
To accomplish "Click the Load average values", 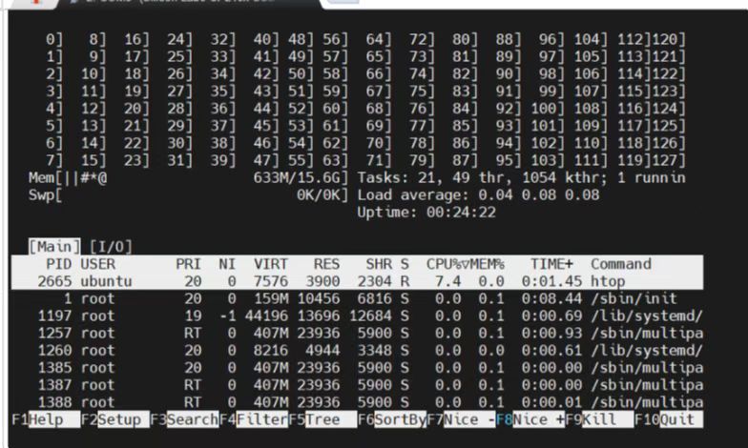I will (538, 194).
